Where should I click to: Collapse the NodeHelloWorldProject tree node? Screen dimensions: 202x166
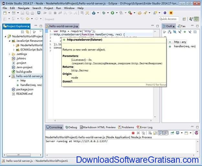tap(5, 36)
